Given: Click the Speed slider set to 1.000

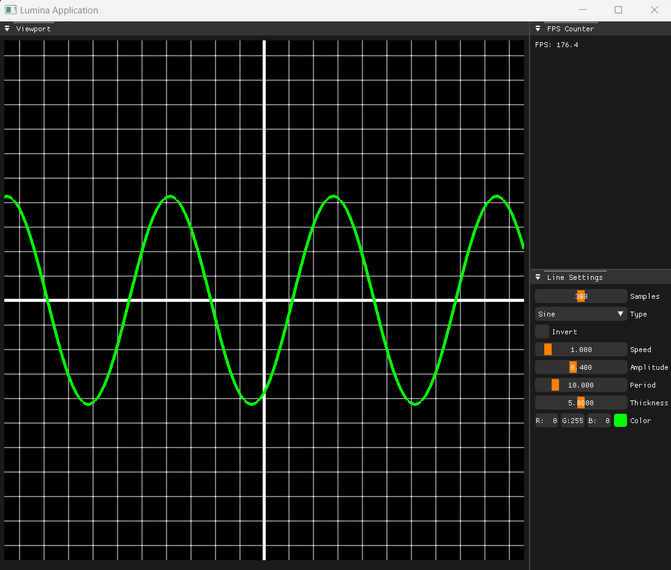Looking at the screenshot, I should 580,349.
